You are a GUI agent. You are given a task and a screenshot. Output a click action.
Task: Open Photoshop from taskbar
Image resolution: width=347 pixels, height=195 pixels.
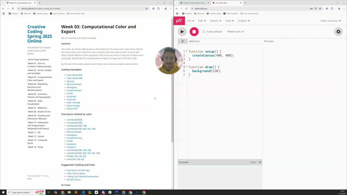(x=137, y=192)
